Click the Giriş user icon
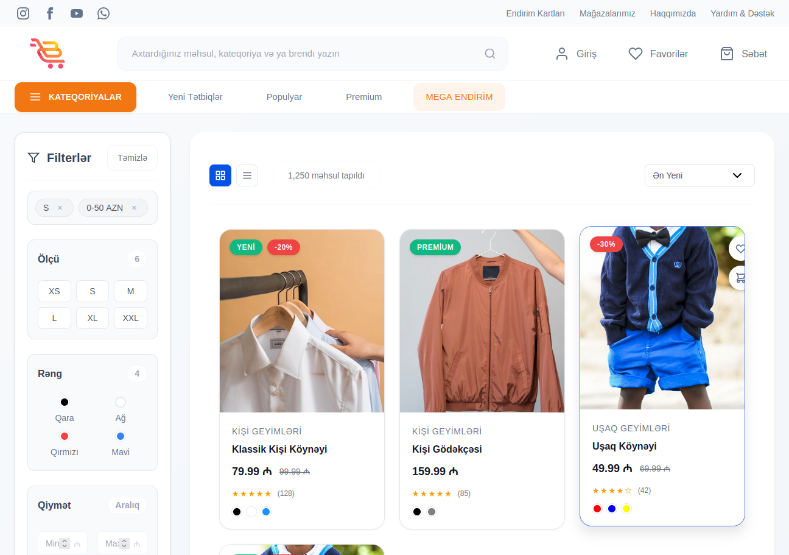The width and height of the screenshot is (789, 555). [562, 54]
